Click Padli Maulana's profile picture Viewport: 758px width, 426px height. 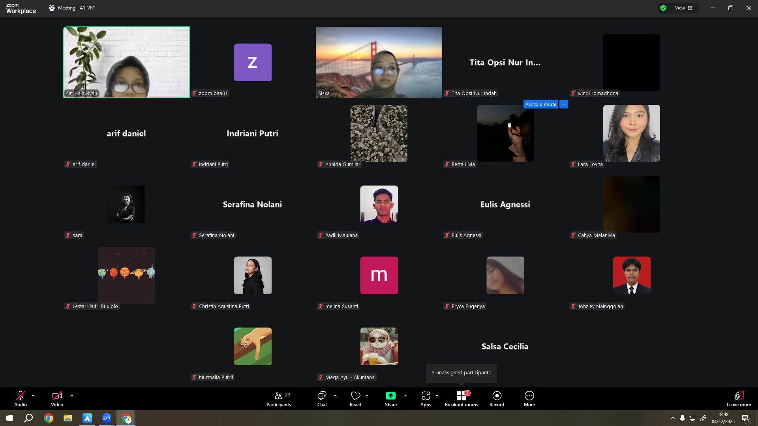point(379,204)
